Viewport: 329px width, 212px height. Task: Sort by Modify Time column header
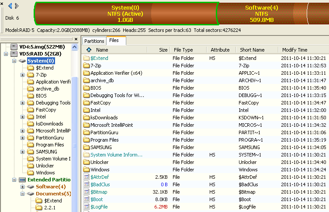click(294, 50)
